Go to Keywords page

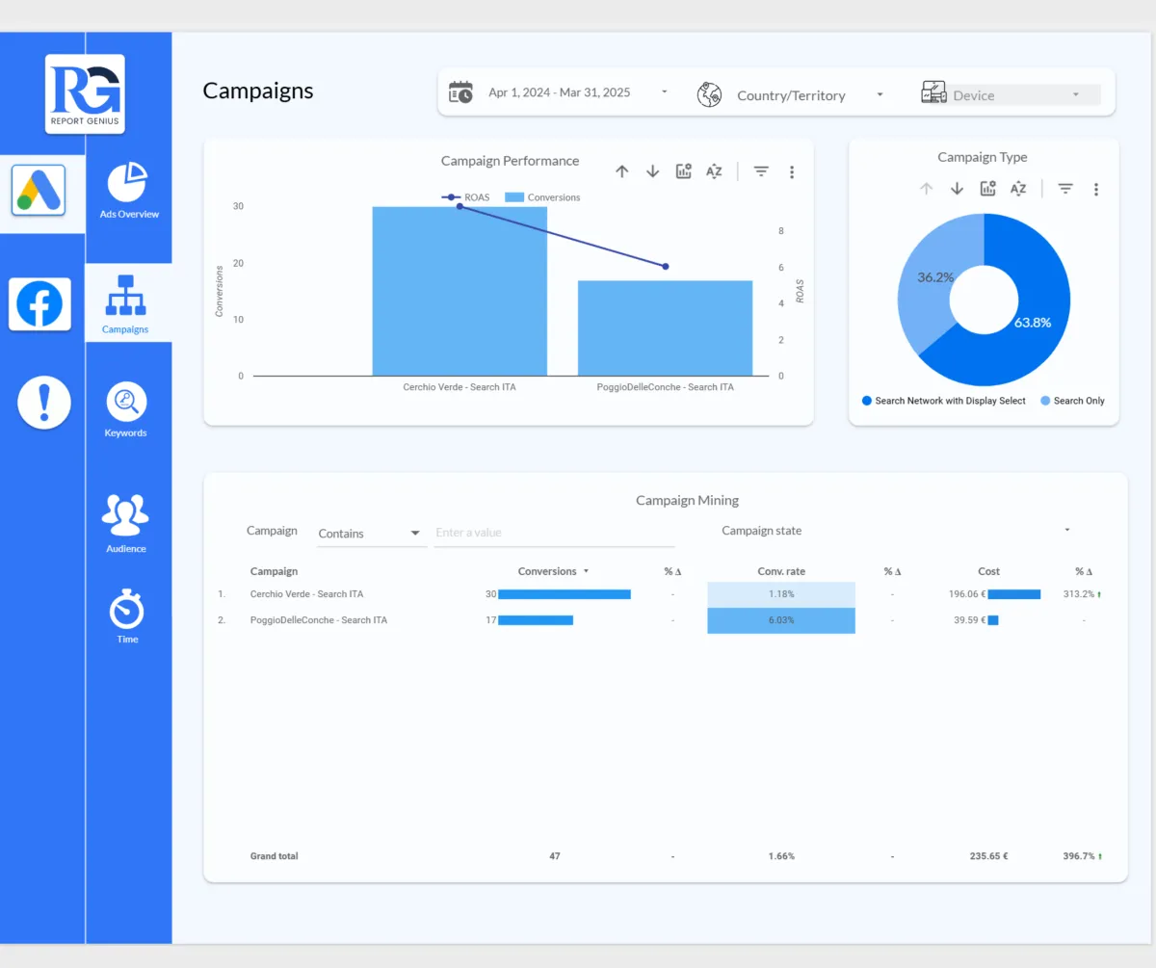click(x=126, y=410)
